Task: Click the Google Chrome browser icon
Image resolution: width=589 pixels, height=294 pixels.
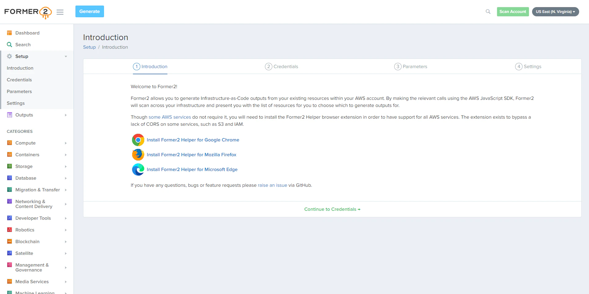Action: [x=138, y=140]
